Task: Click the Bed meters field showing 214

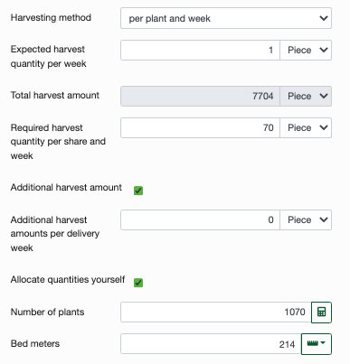Action: pyautogui.click(x=211, y=343)
